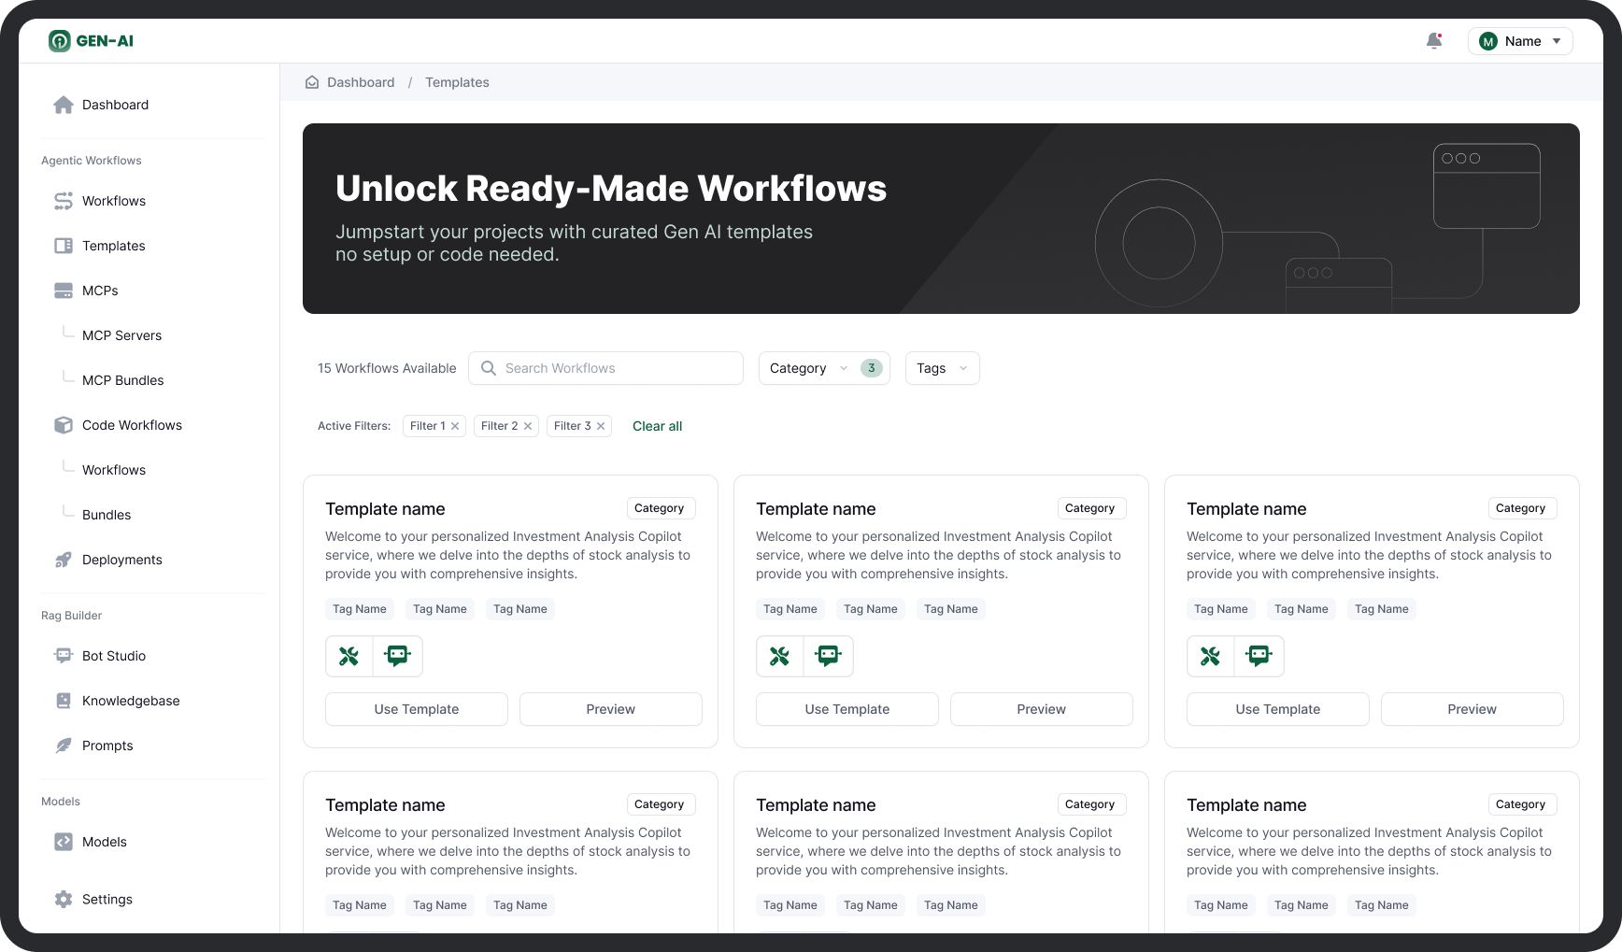Viewport: 1622px width, 952px height.
Task: Click the Settings gear icon in sidebar
Action: pos(64,900)
